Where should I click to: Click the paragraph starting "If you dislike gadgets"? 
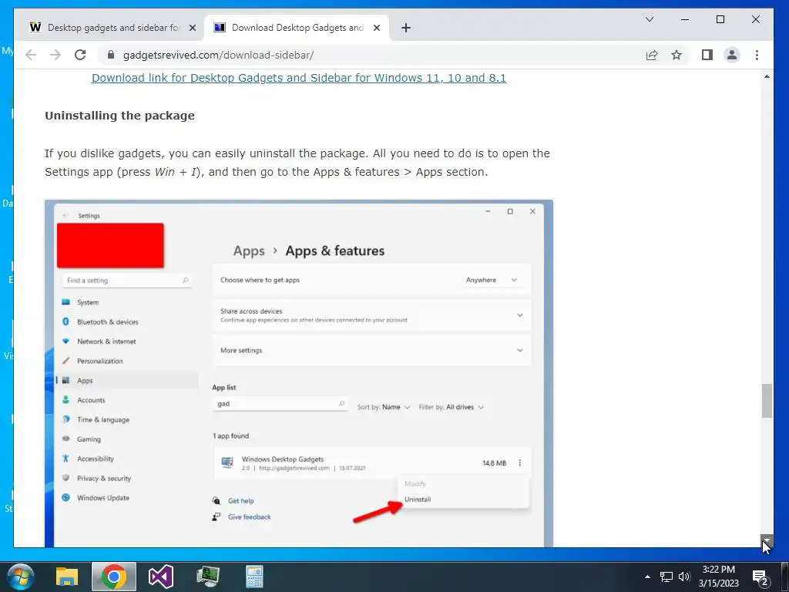click(x=297, y=163)
